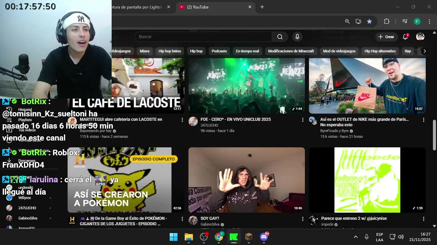Open the GabinoSilva channel link under video
This screenshot has height=245, width=437.
click(x=210, y=225)
